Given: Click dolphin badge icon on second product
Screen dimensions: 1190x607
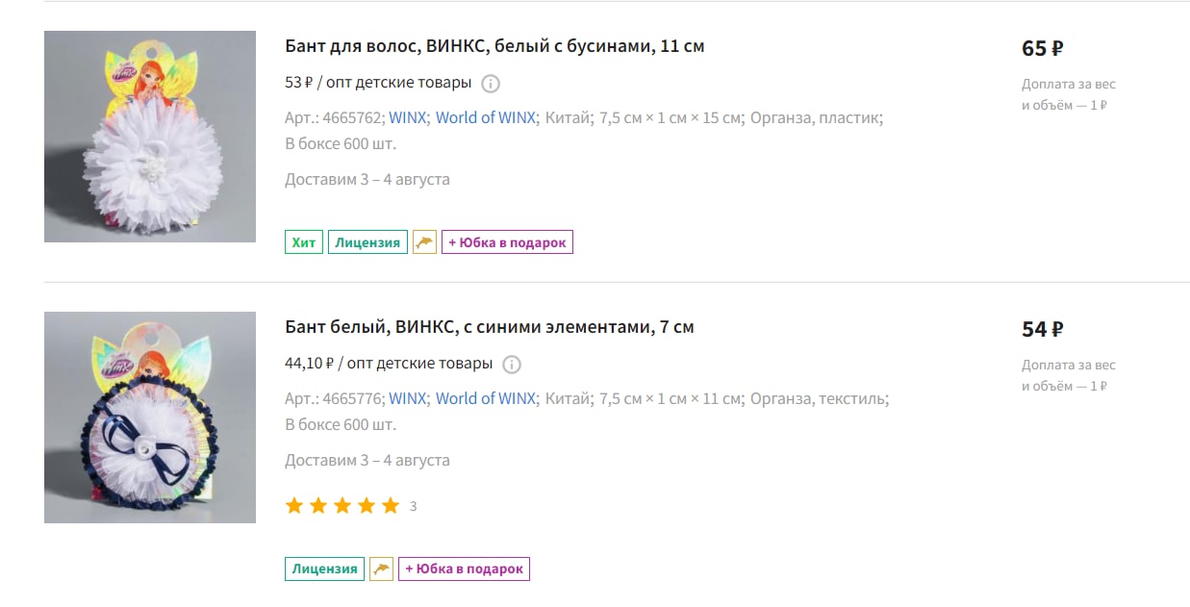Looking at the screenshot, I should point(382,569).
